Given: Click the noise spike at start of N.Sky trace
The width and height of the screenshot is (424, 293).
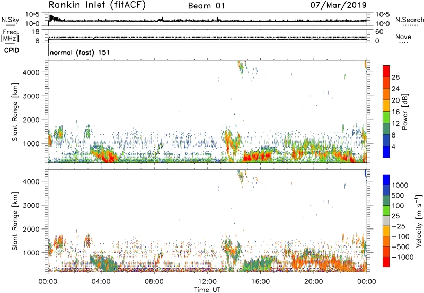Looking at the screenshot, I should (x=51, y=18).
